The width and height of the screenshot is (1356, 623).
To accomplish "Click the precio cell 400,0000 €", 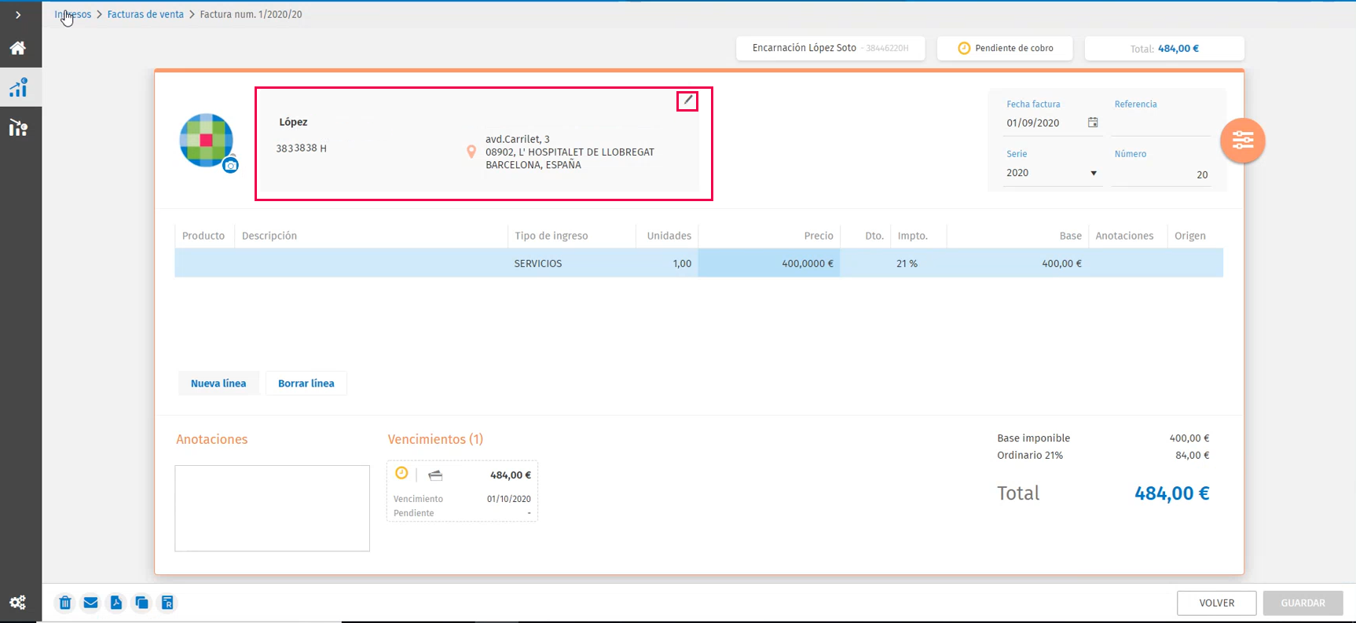I will (x=769, y=263).
